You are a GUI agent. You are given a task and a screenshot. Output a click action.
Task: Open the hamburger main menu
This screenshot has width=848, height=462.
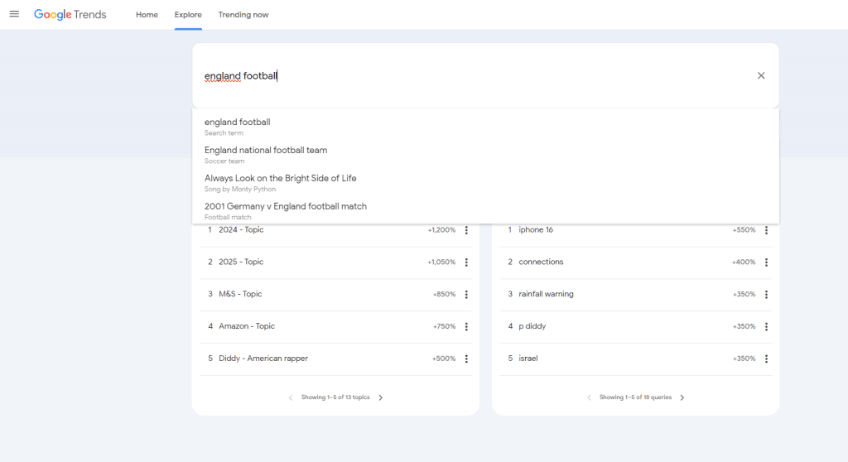(14, 14)
